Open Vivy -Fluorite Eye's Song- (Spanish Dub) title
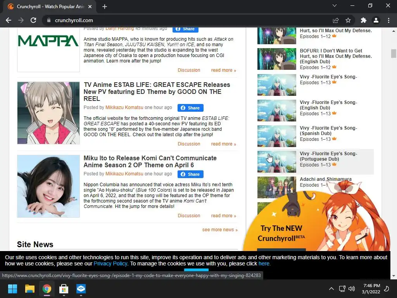Screen dimensions: 397x298 coord(328,130)
